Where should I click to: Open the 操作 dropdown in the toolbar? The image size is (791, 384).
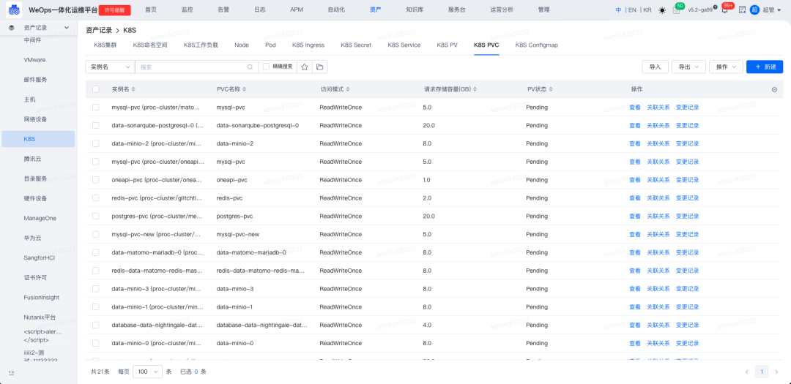coord(726,67)
